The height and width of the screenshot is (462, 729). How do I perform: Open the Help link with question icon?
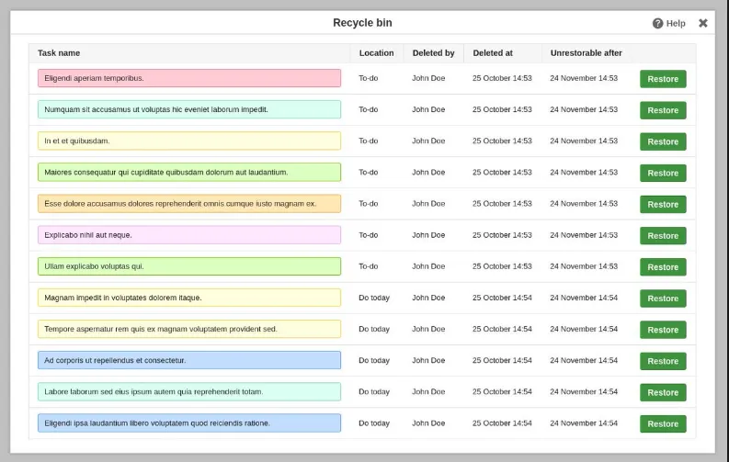tap(668, 23)
